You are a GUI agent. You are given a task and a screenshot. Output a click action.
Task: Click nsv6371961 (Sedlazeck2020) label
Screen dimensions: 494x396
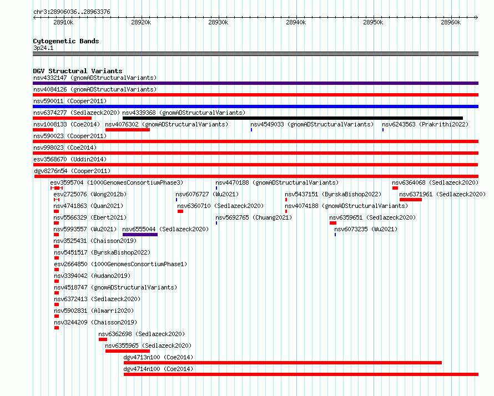coord(442,194)
